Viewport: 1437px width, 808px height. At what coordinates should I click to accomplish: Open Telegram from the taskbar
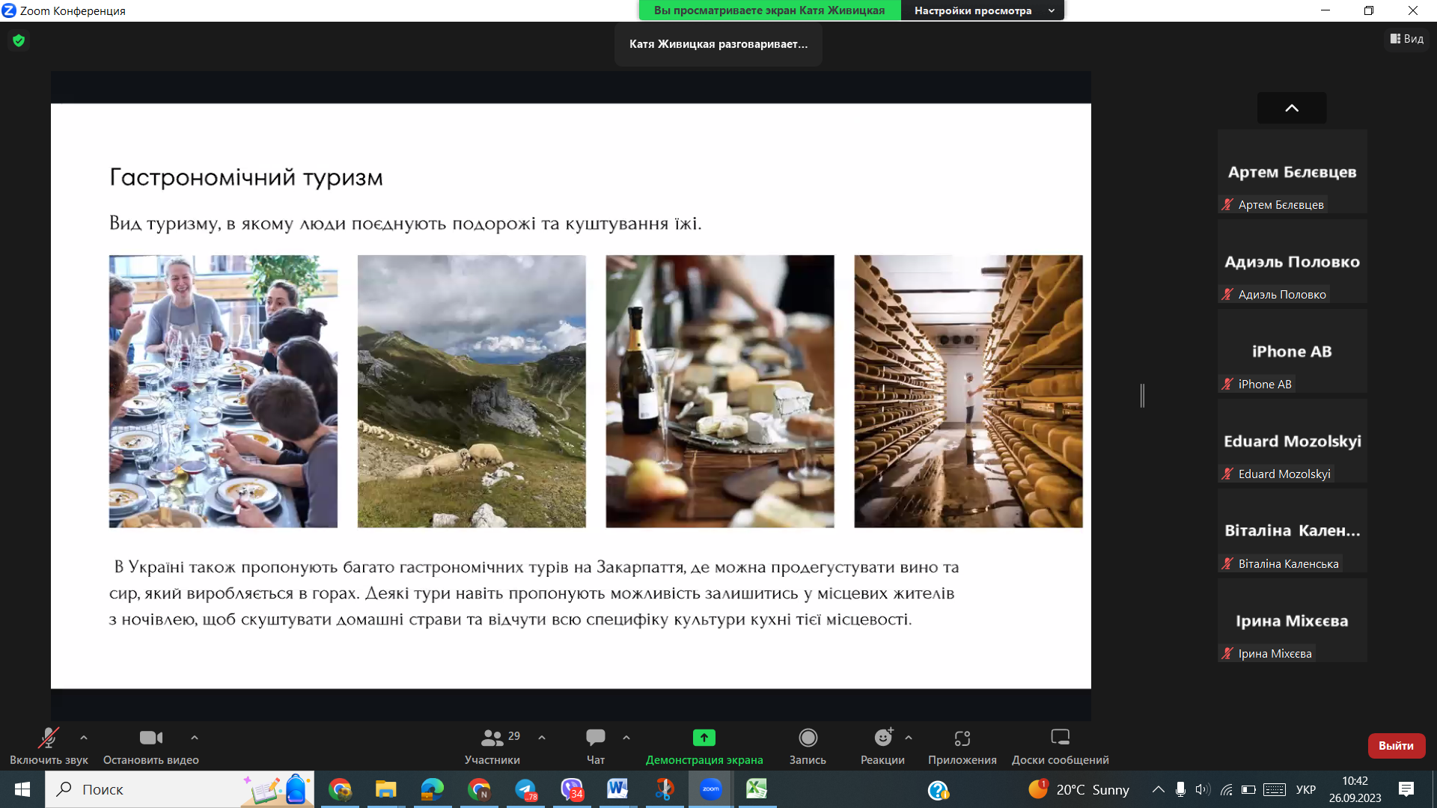525,790
